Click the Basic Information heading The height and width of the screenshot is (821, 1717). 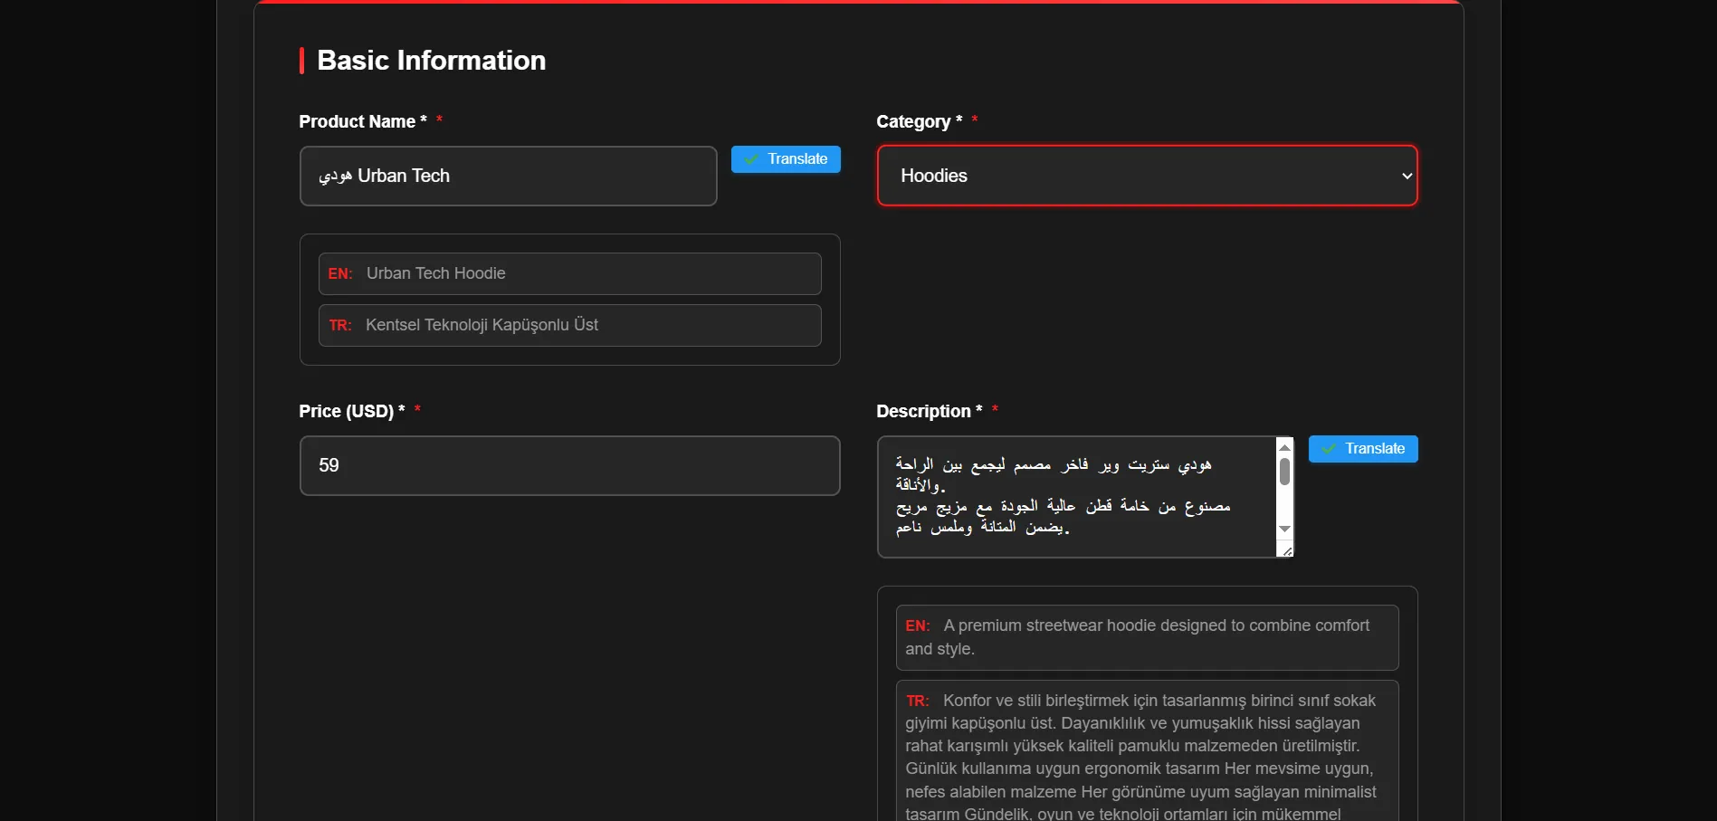click(431, 61)
